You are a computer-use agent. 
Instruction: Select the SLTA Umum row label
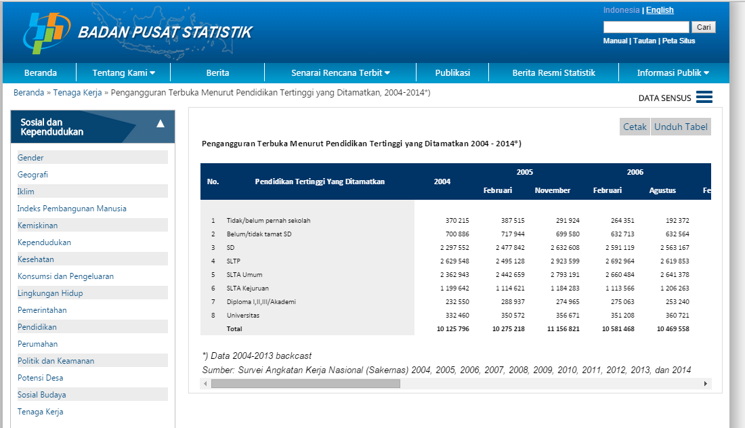tap(244, 274)
